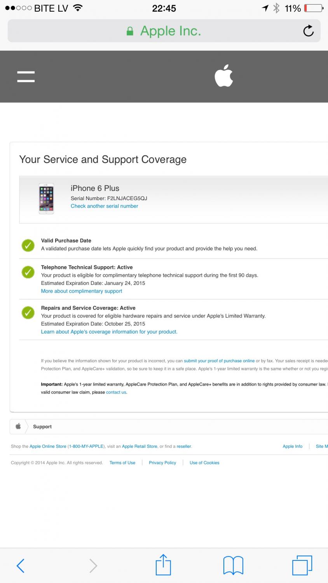Tap the Safari forward arrow
The width and height of the screenshot is (328, 583).
tap(93, 566)
